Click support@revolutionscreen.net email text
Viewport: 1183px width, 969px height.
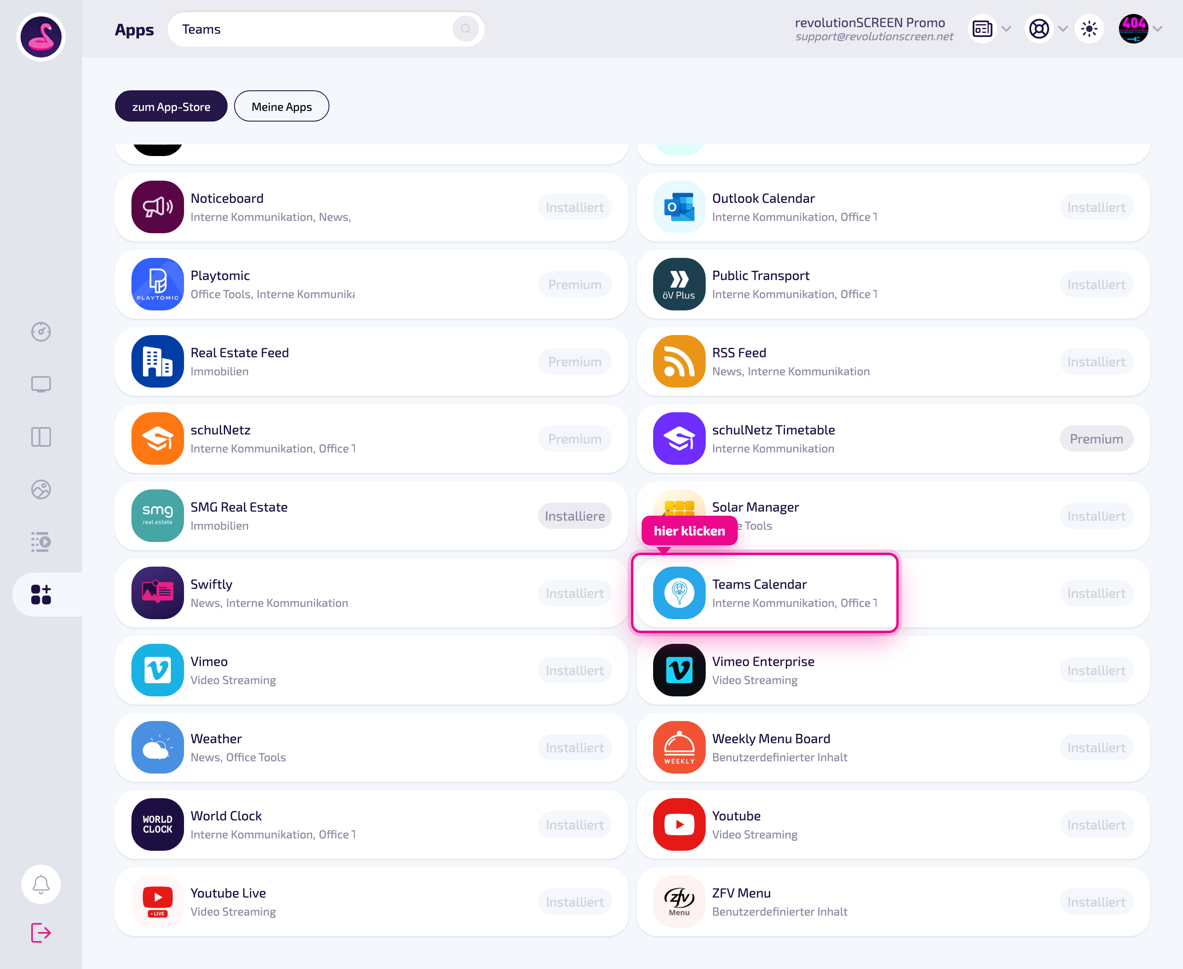tap(874, 36)
